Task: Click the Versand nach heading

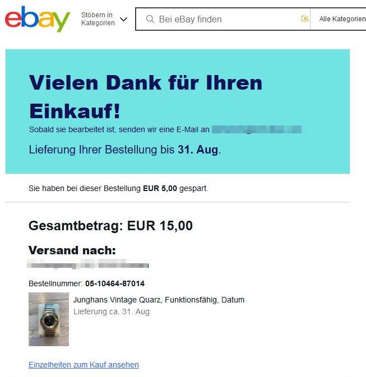Action: pyautogui.click(x=72, y=250)
